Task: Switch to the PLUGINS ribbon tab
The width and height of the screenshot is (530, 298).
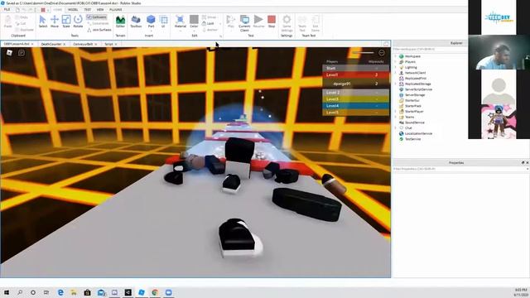Action: (x=116, y=10)
